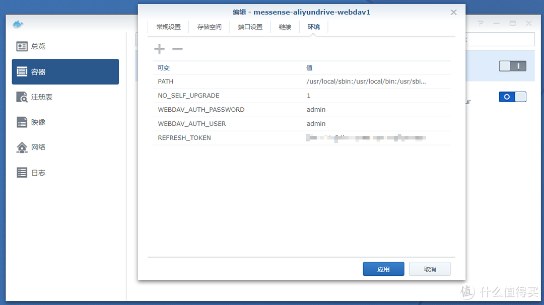
Task: Close the edit container dialog
Action: (453, 12)
